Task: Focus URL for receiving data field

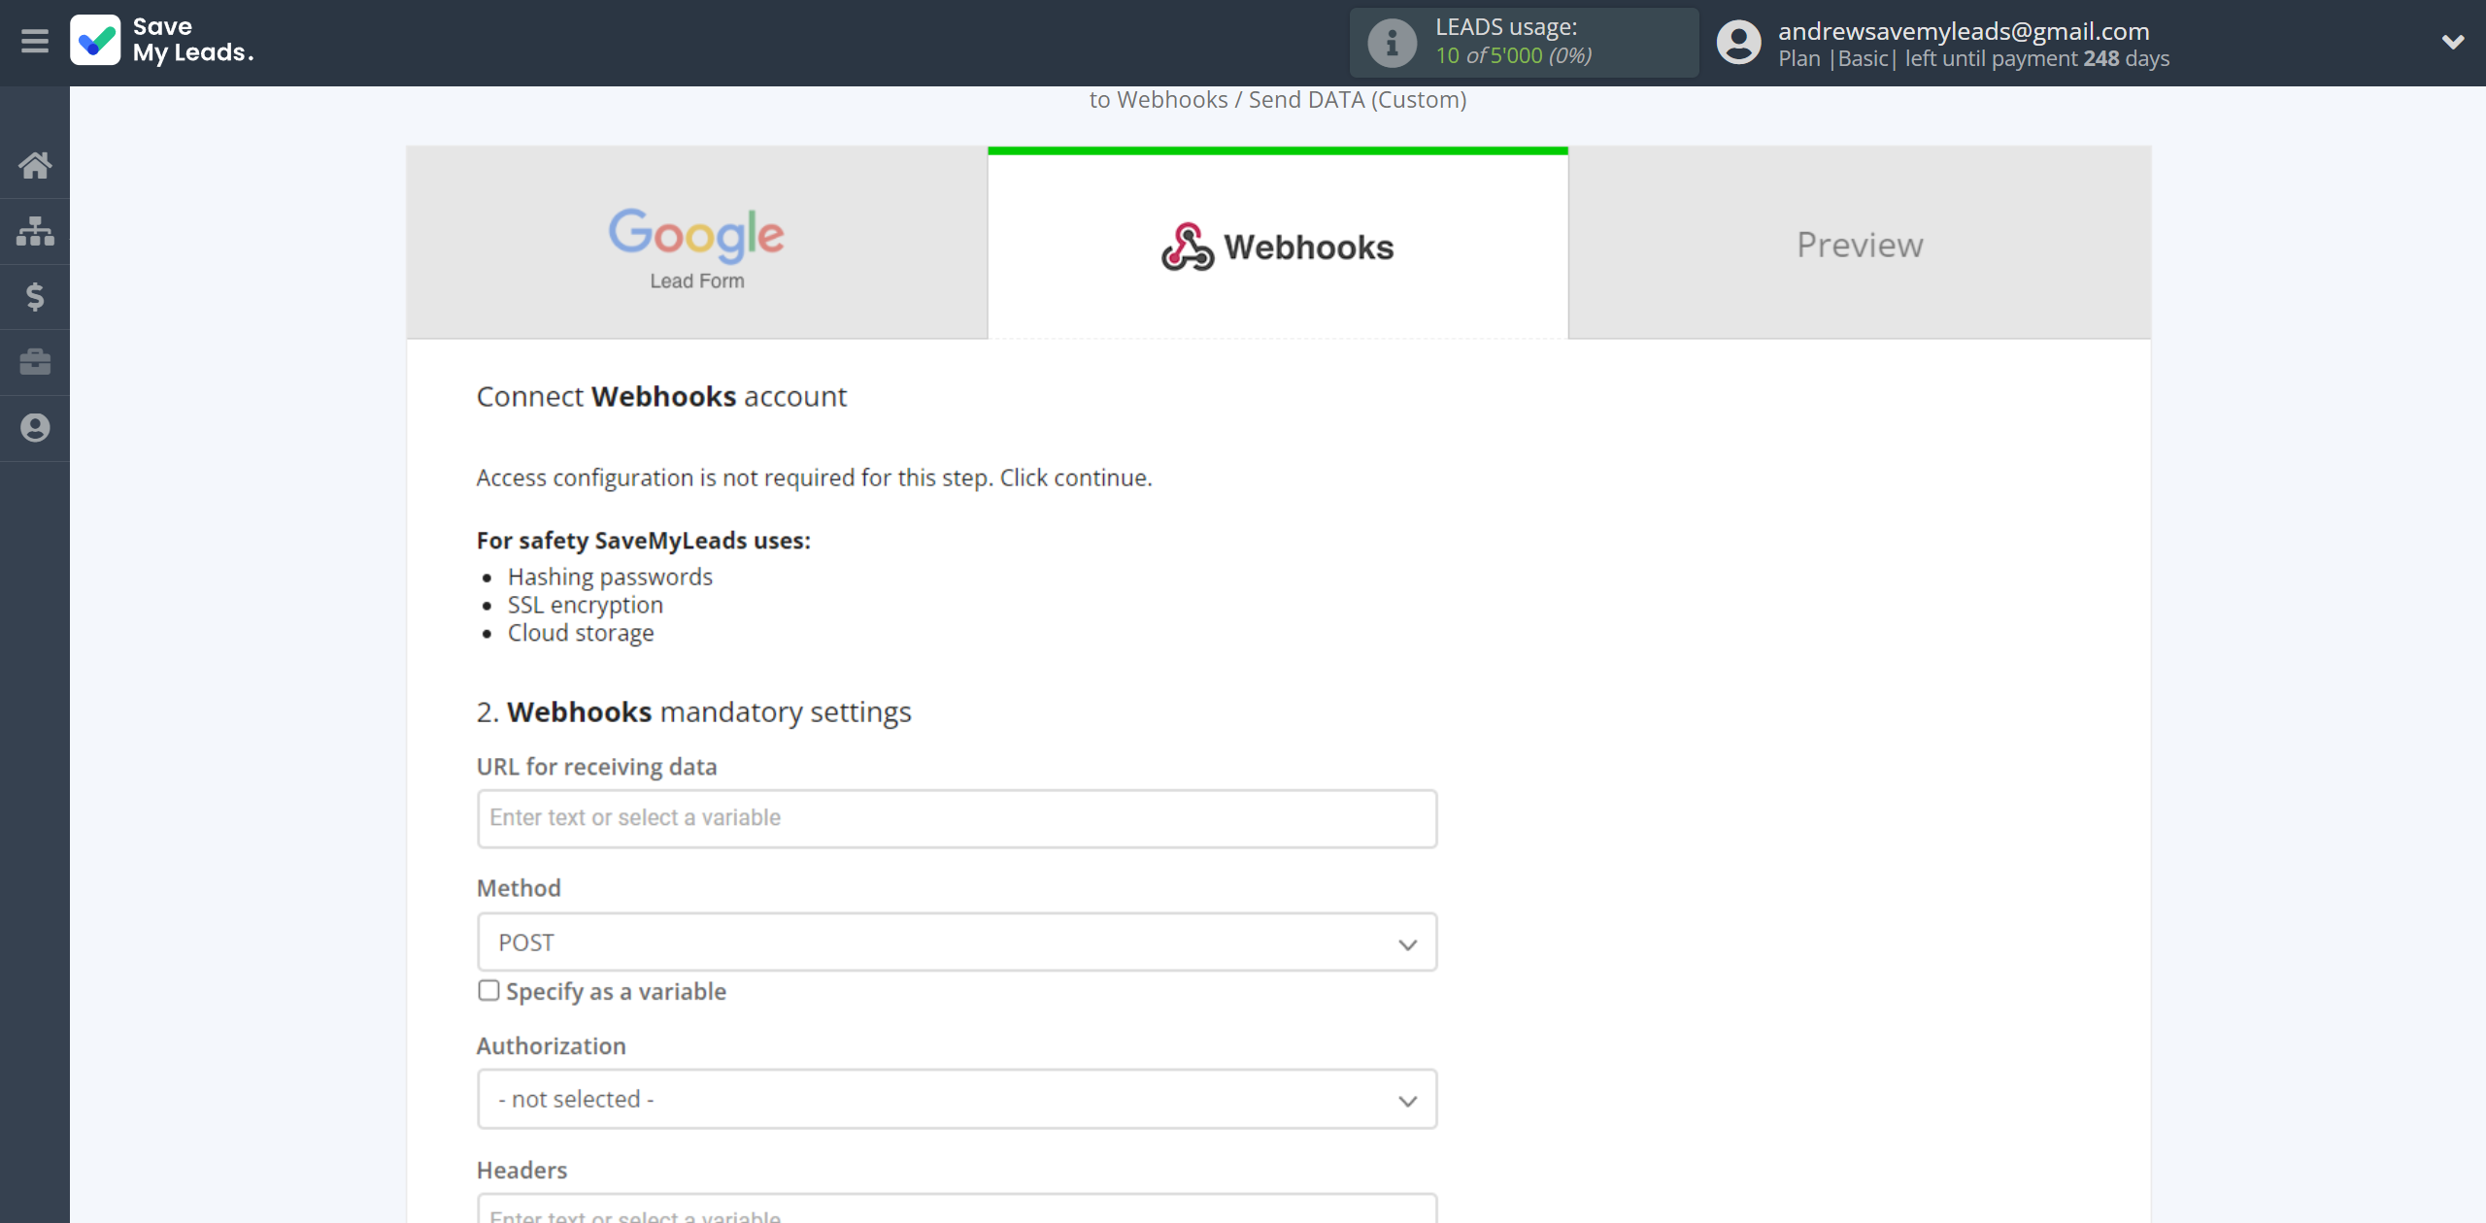Action: [x=957, y=818]
